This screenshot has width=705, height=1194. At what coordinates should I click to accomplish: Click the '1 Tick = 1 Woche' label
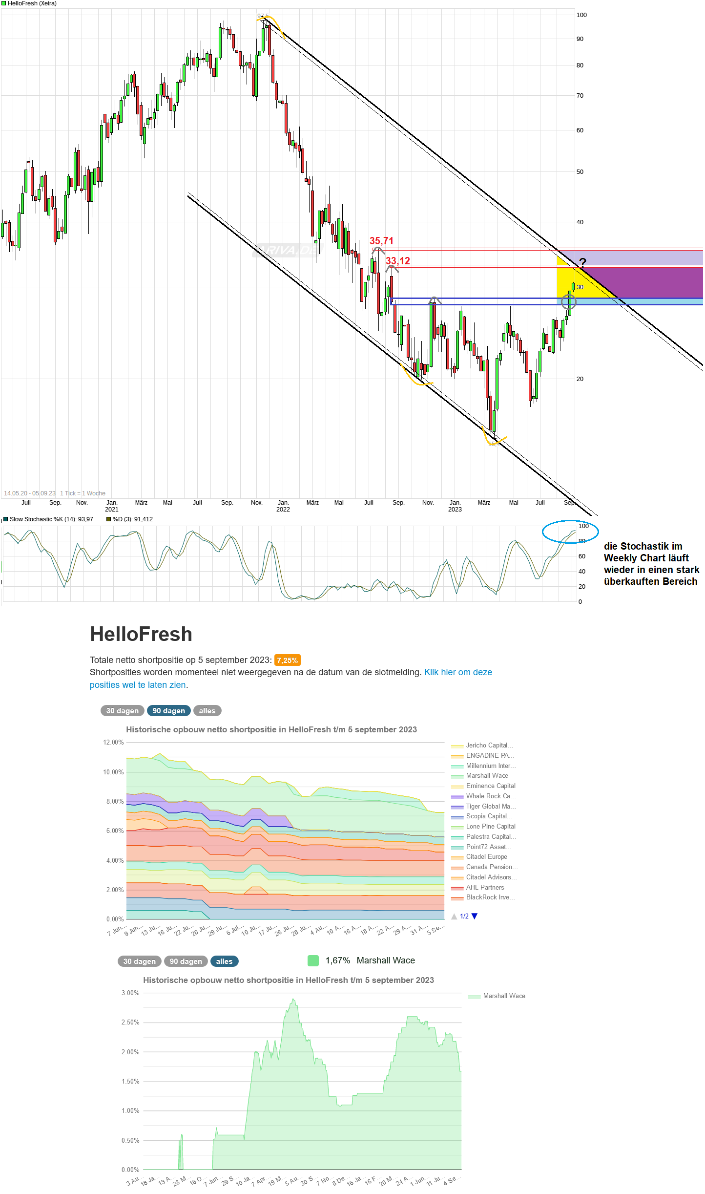click(x=83, y=493)
